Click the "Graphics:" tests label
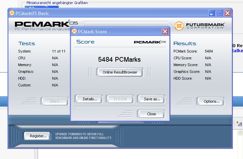Screen dimensions: 243x159 26,72
